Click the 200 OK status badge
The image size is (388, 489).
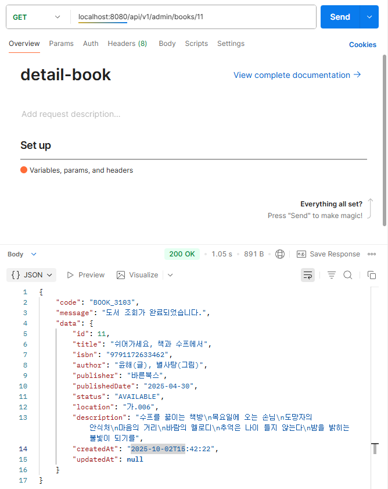tap(182, 254)
